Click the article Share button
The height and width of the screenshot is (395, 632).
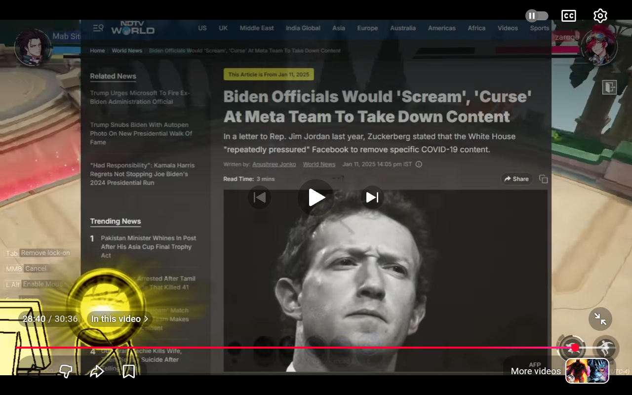pyautogui.click(x=516, y=179)
